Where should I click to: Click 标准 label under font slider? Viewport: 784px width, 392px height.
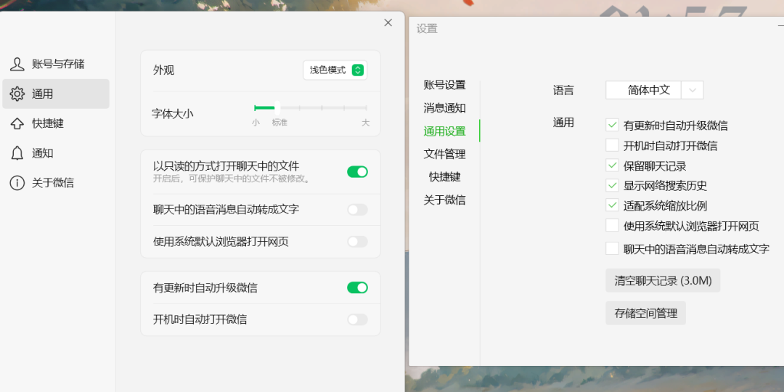click(279, 123)
